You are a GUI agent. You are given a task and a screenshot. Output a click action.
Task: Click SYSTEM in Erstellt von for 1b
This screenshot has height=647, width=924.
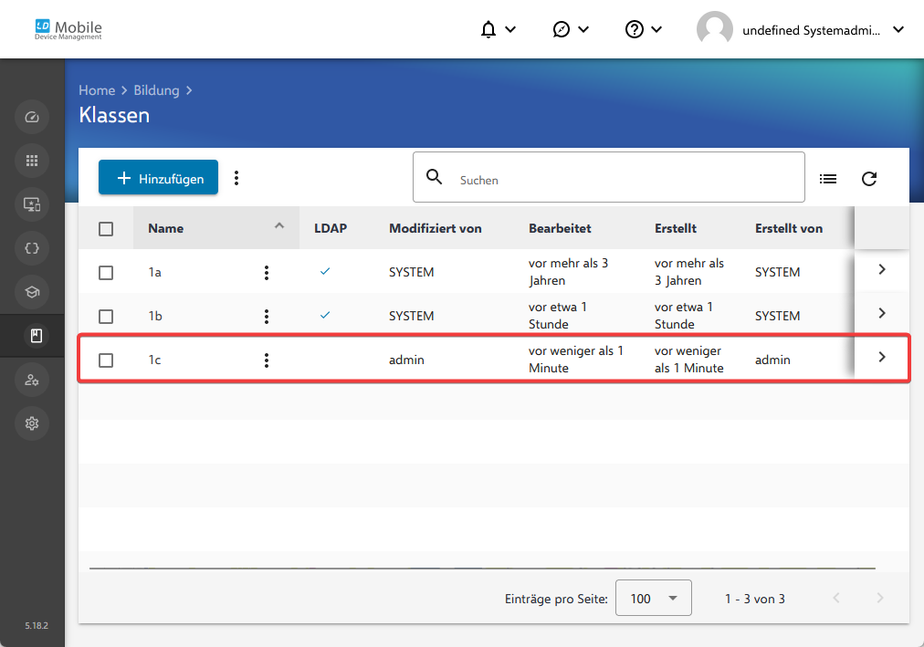(x=777, y=316)
